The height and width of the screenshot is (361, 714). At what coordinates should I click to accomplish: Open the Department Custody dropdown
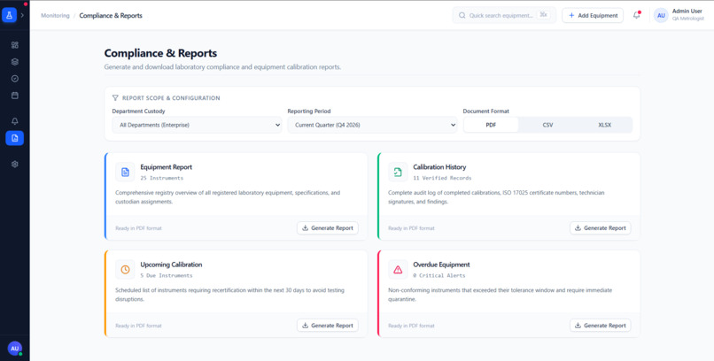pyautogui.click(x=198, y=125)
